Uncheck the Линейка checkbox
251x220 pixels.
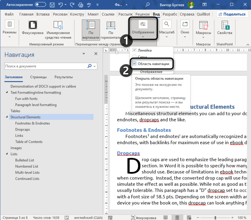pyautogui.click(x=135, y=50)
